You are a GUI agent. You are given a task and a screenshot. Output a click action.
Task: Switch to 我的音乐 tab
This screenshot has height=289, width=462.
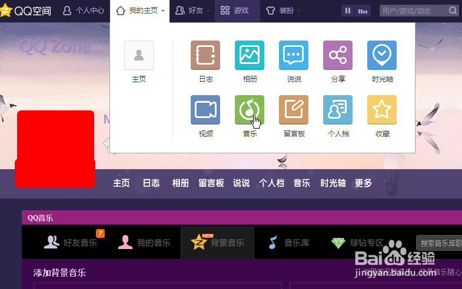[x=144, y=243]
